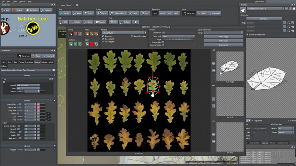The image size is (296, 166).
Task: Open the Wind scene tool
Action: click(133, 13)
